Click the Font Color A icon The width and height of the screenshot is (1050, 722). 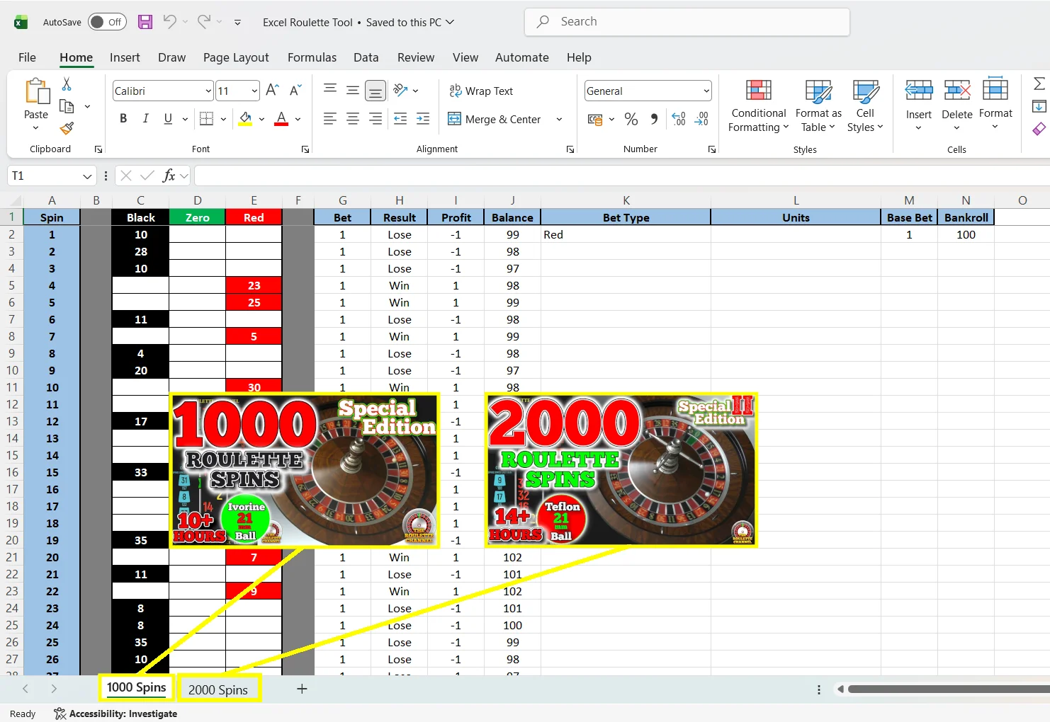click(x=281, y=119)
